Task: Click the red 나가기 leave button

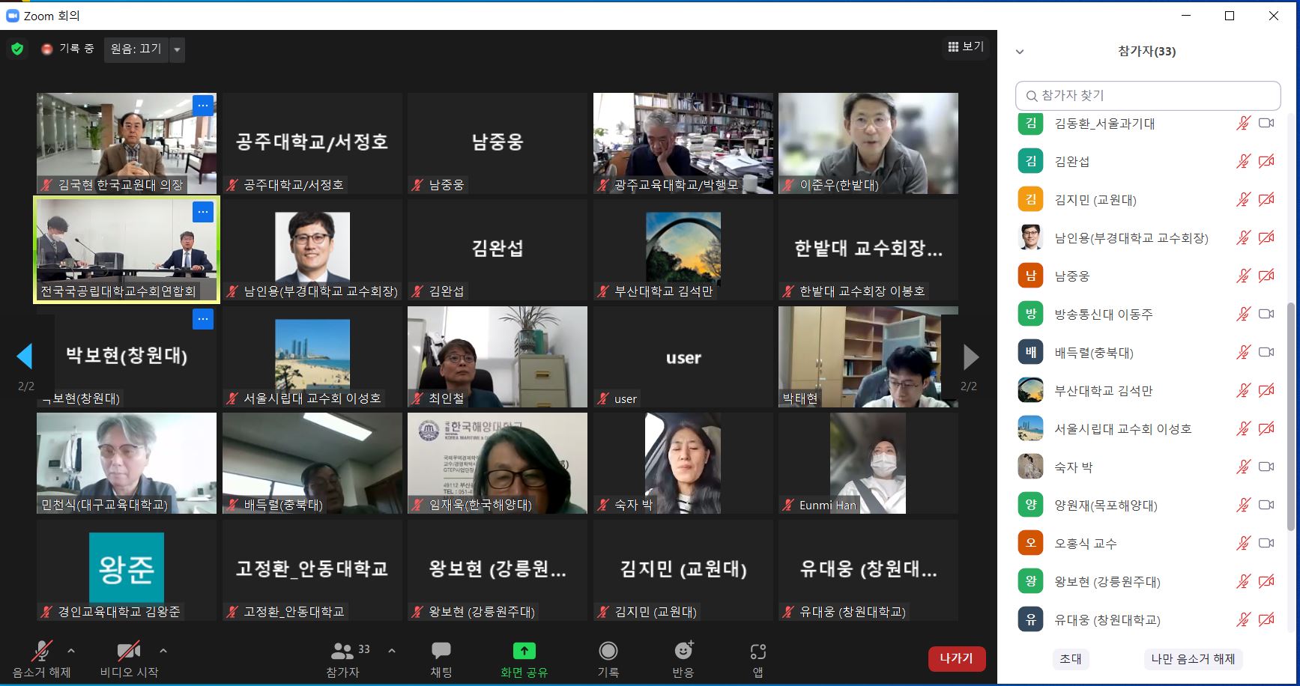Action: 956,658
